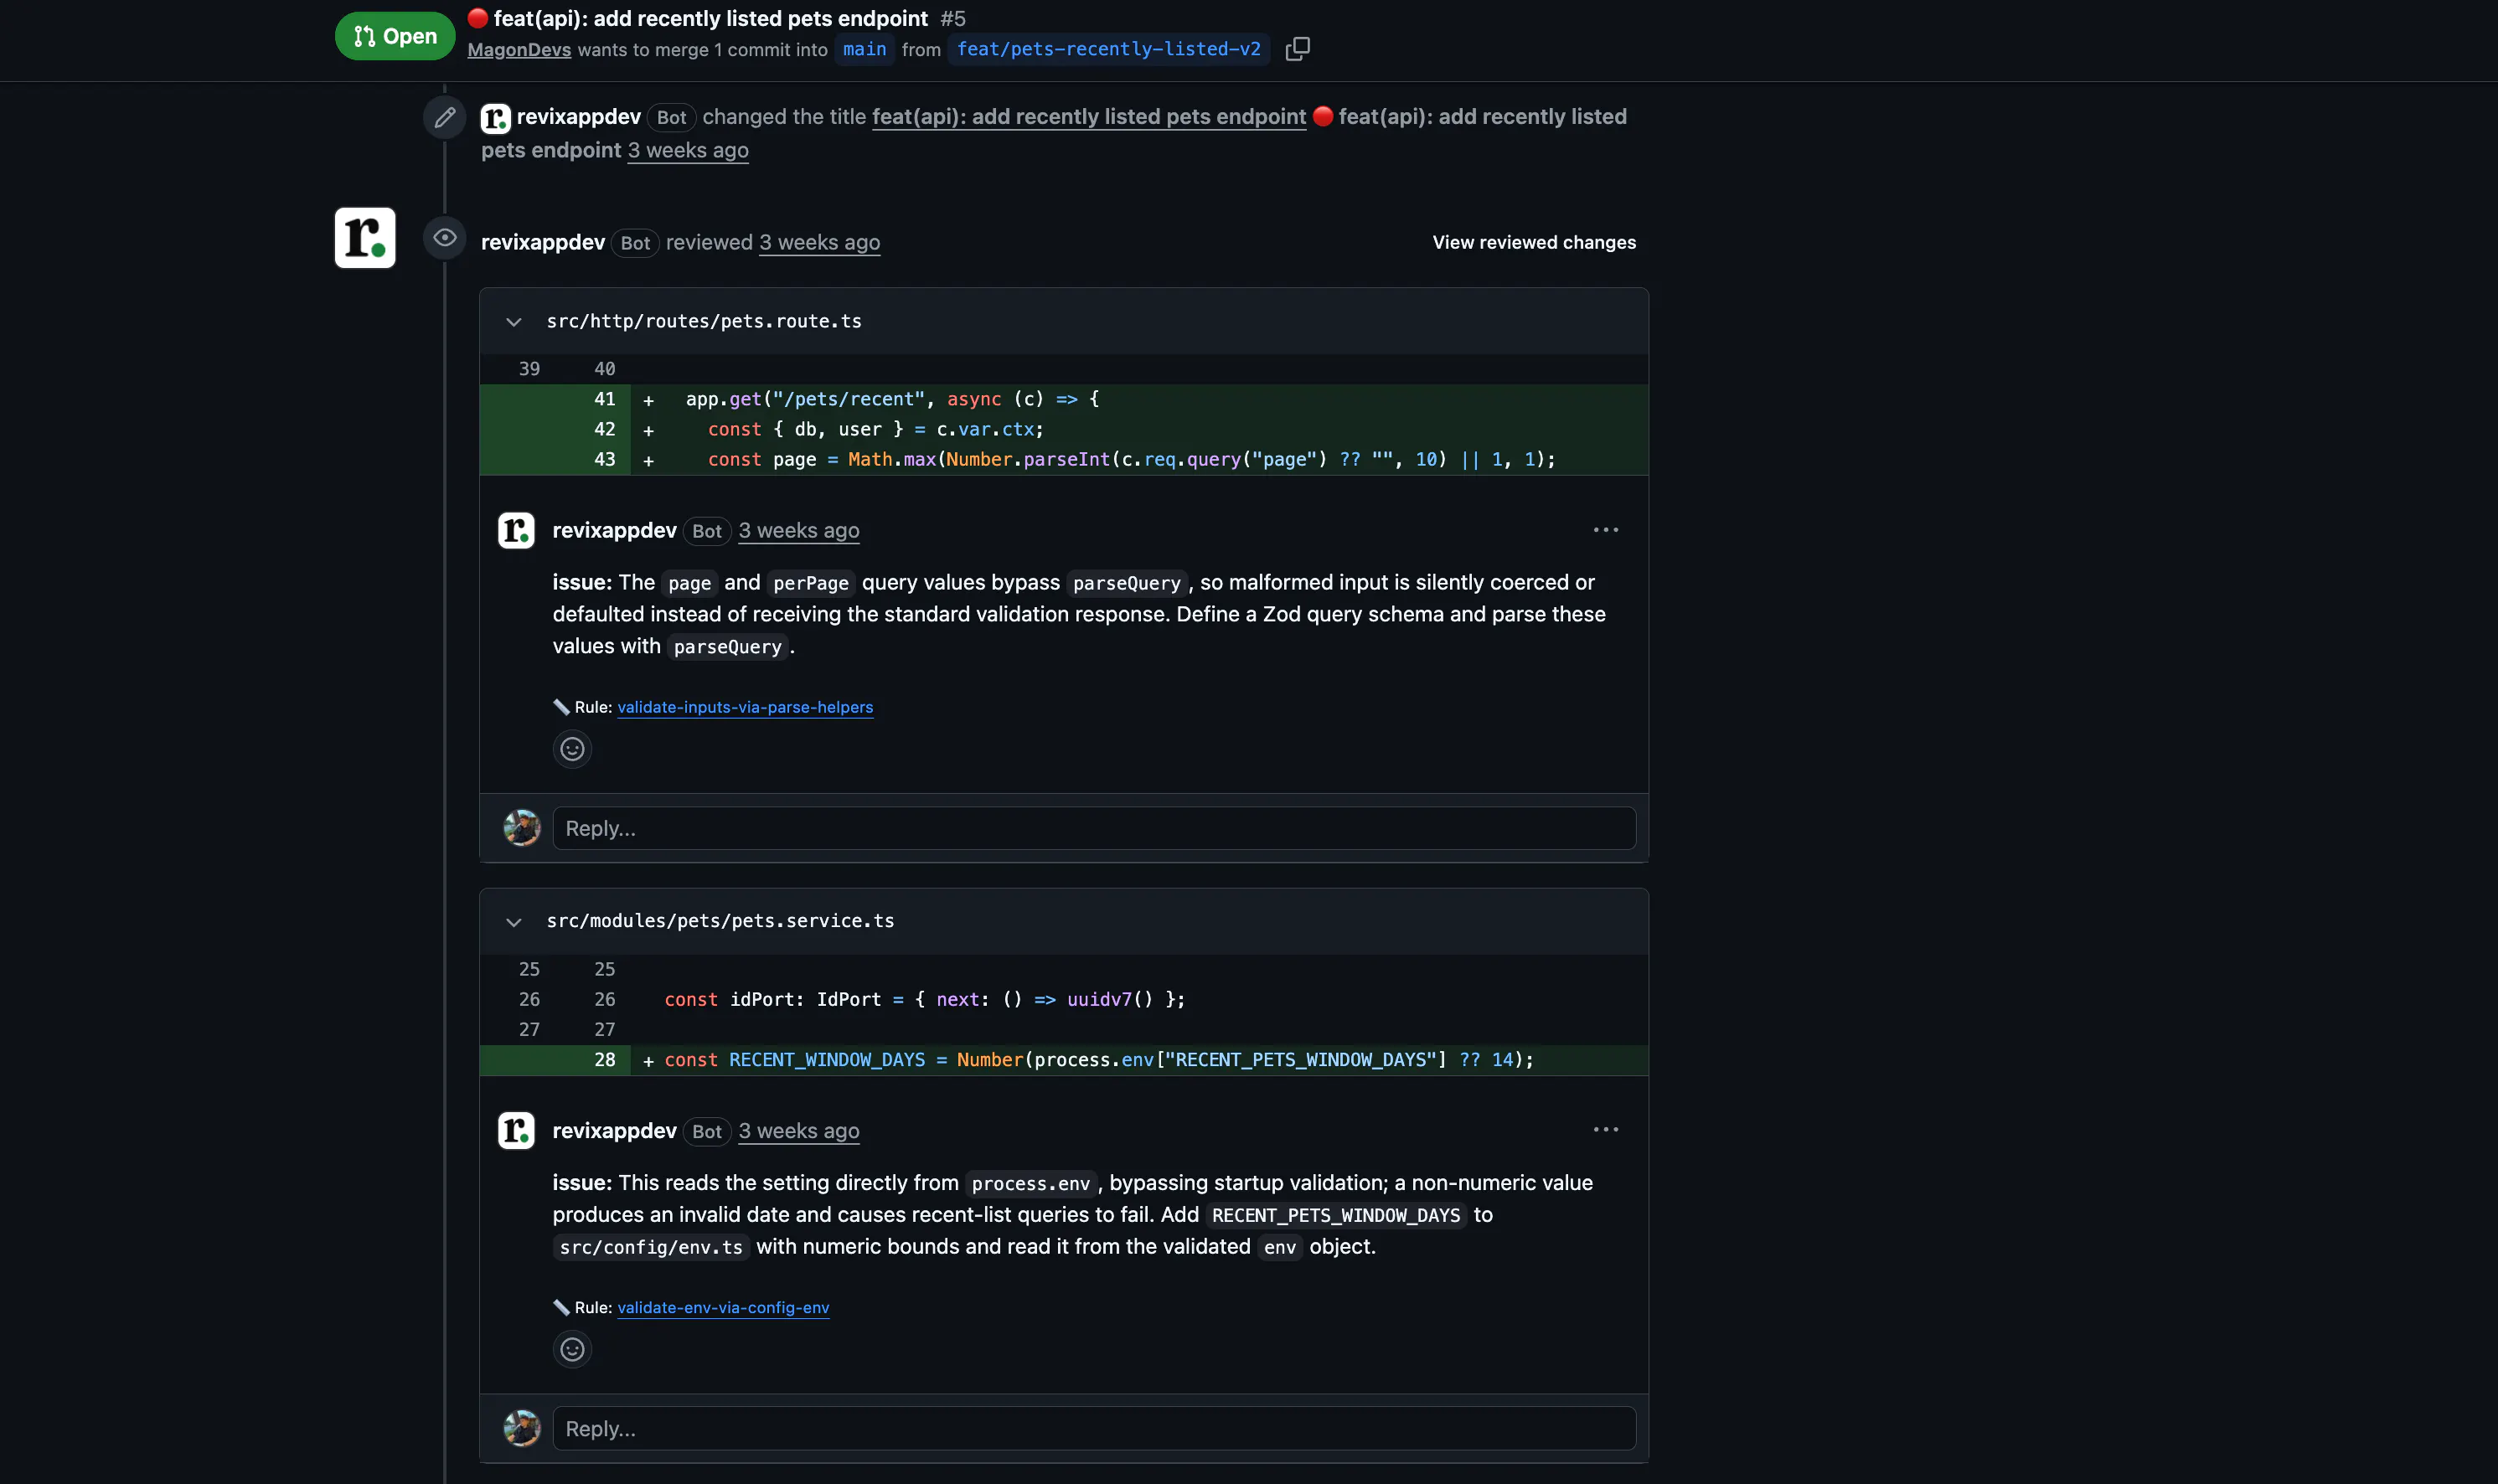Screen dimensions: 2498x1484
Task: Add a reaction to the parseQuery comment
Action: pyautogui.click(x=572, y=749)
